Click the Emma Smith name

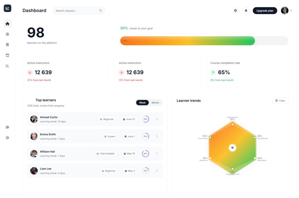[x=48, y=134]
